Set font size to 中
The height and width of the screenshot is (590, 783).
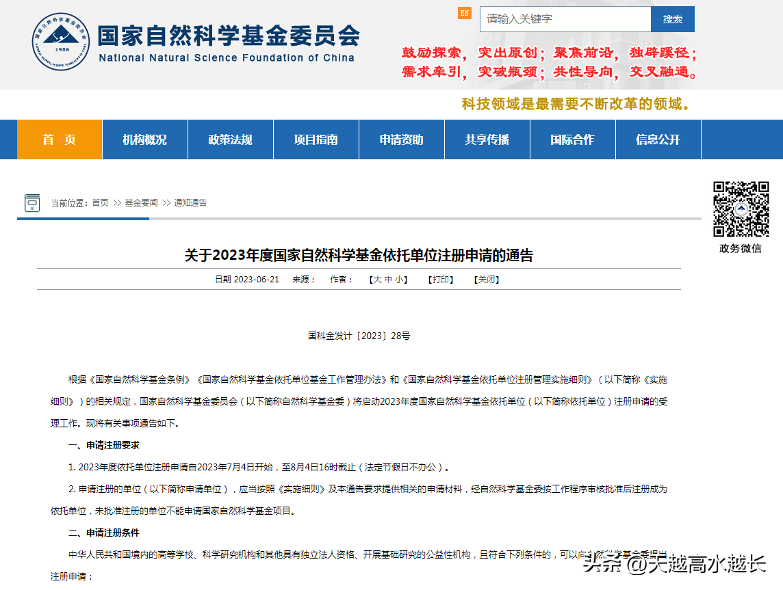(x=388, y=280)
